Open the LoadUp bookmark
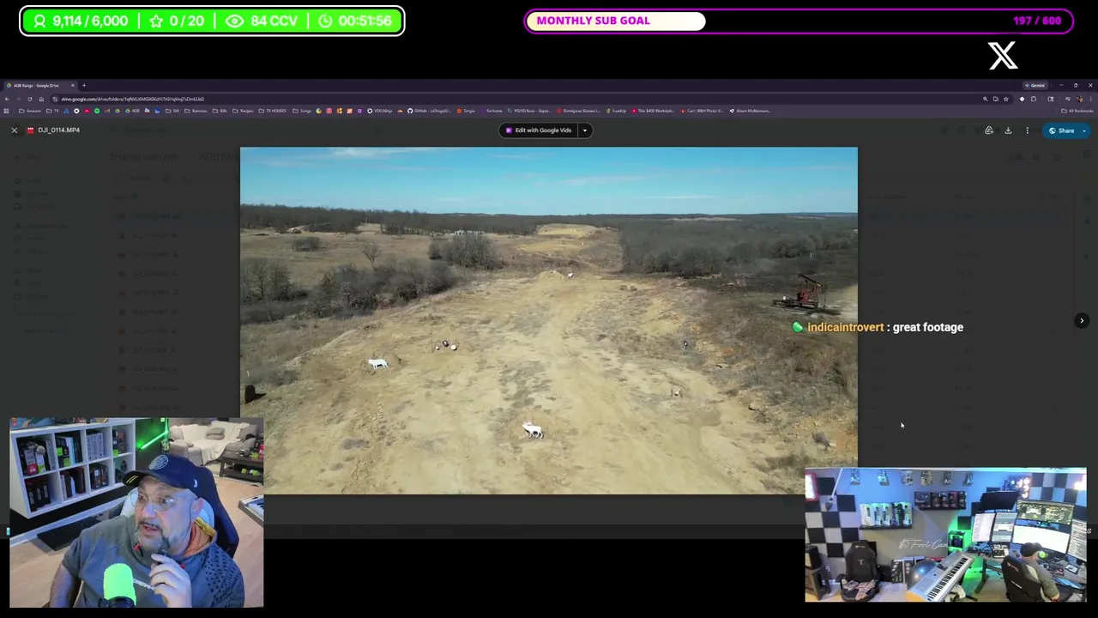Screen dimensions: 1098x618 (617, 111)
